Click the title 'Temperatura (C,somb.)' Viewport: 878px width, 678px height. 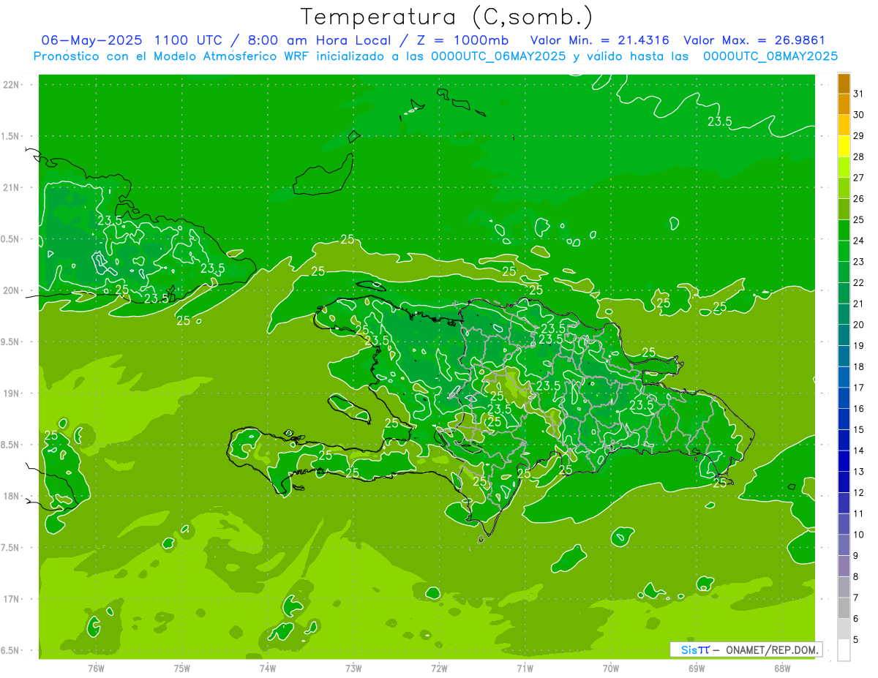tap(446, 18)
